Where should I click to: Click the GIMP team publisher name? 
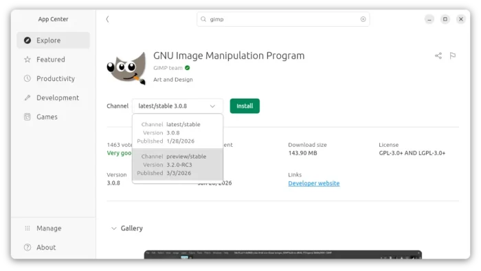tap(168, 68)
